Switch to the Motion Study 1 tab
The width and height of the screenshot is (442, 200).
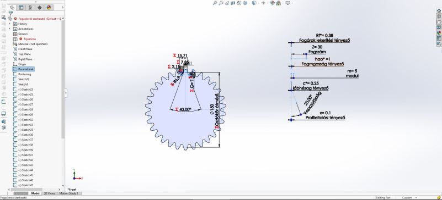[x=70, y=193]
